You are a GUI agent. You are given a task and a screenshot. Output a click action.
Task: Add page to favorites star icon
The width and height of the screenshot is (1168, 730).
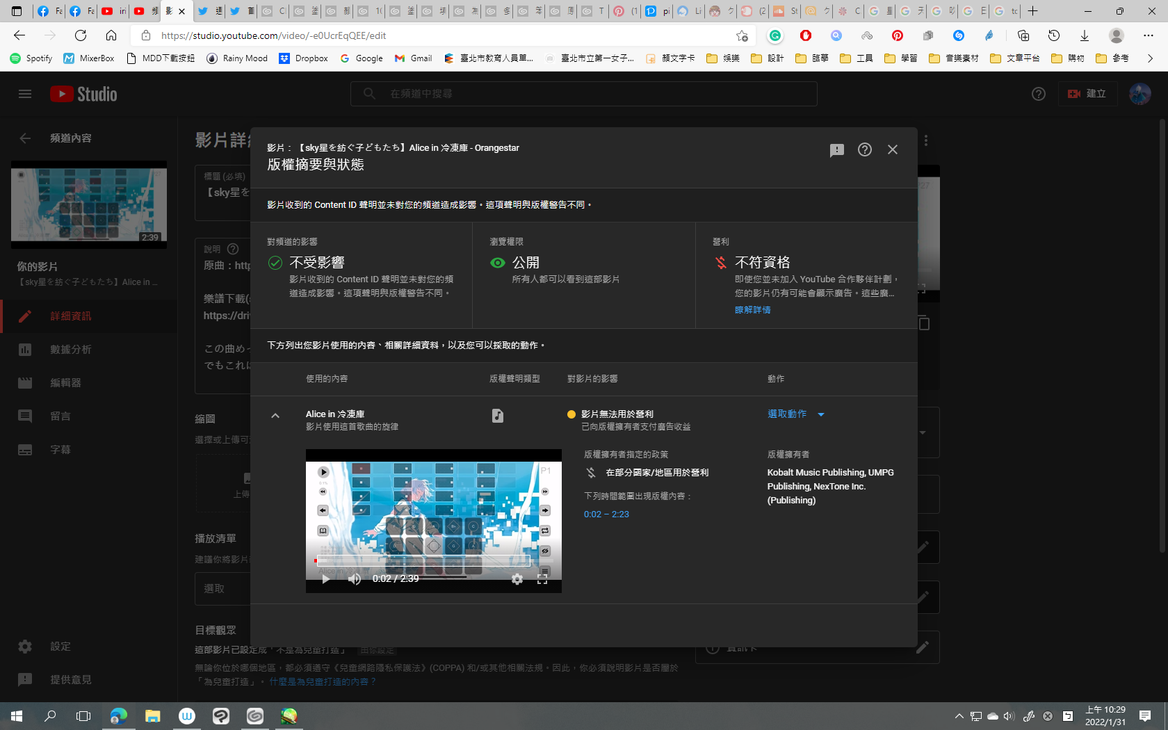click(x=743, y=35)
